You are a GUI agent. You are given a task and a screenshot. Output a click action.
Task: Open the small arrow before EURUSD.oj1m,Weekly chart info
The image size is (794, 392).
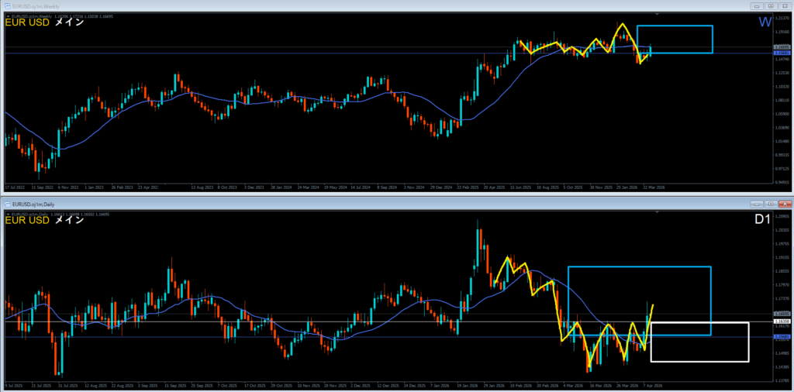click(8, 17)
